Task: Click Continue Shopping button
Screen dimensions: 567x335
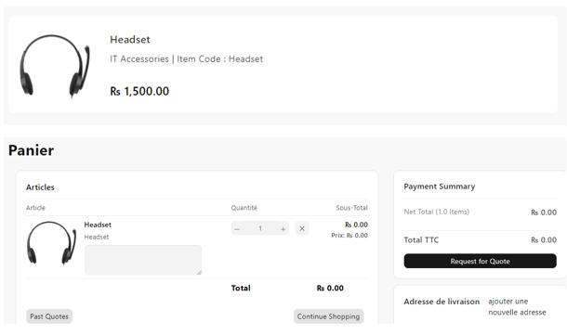Action: tap(328, 316)
